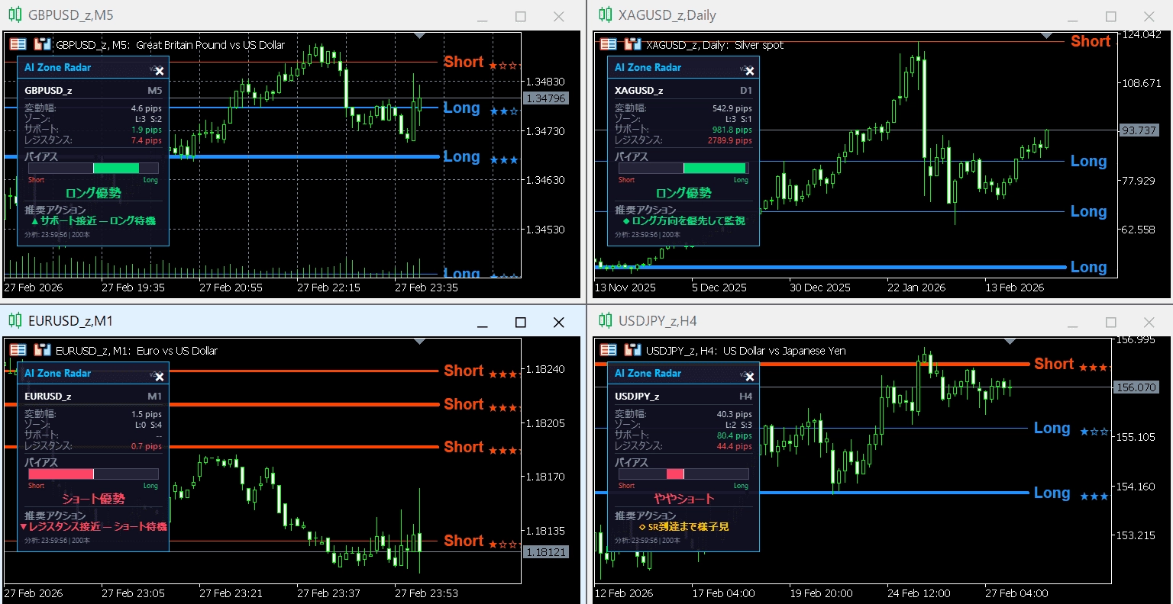The height and width of the screenshot is (604, 1173).
Task: Click the chart shift triangle atop EURUSD chart
Action: pyautogui.click(x=419, y=341)
